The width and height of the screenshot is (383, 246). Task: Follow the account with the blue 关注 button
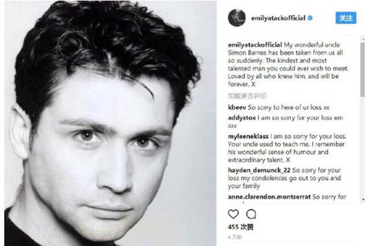tap(346, 18)
